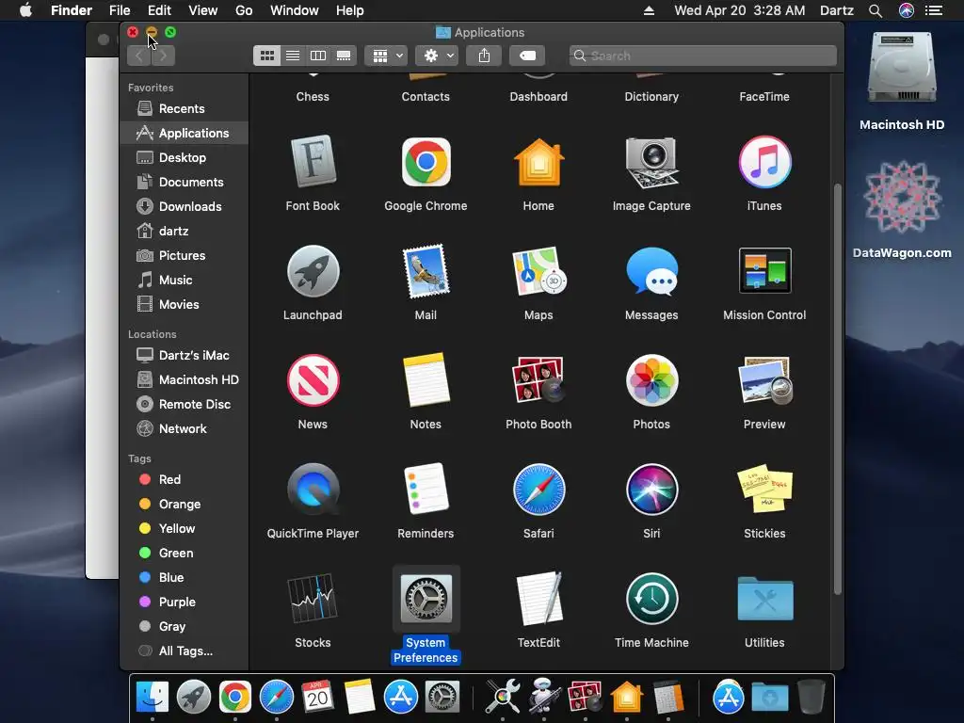Open Notification Center icon in menu bar
The image size is (964, 723).
pyautogui.click(x=934, y=10)
